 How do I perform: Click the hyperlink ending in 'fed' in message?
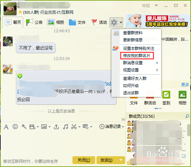[x=108, y=83]
